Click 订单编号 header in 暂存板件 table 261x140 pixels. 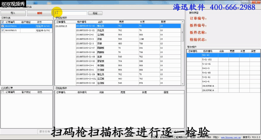[x=193, y=51]
